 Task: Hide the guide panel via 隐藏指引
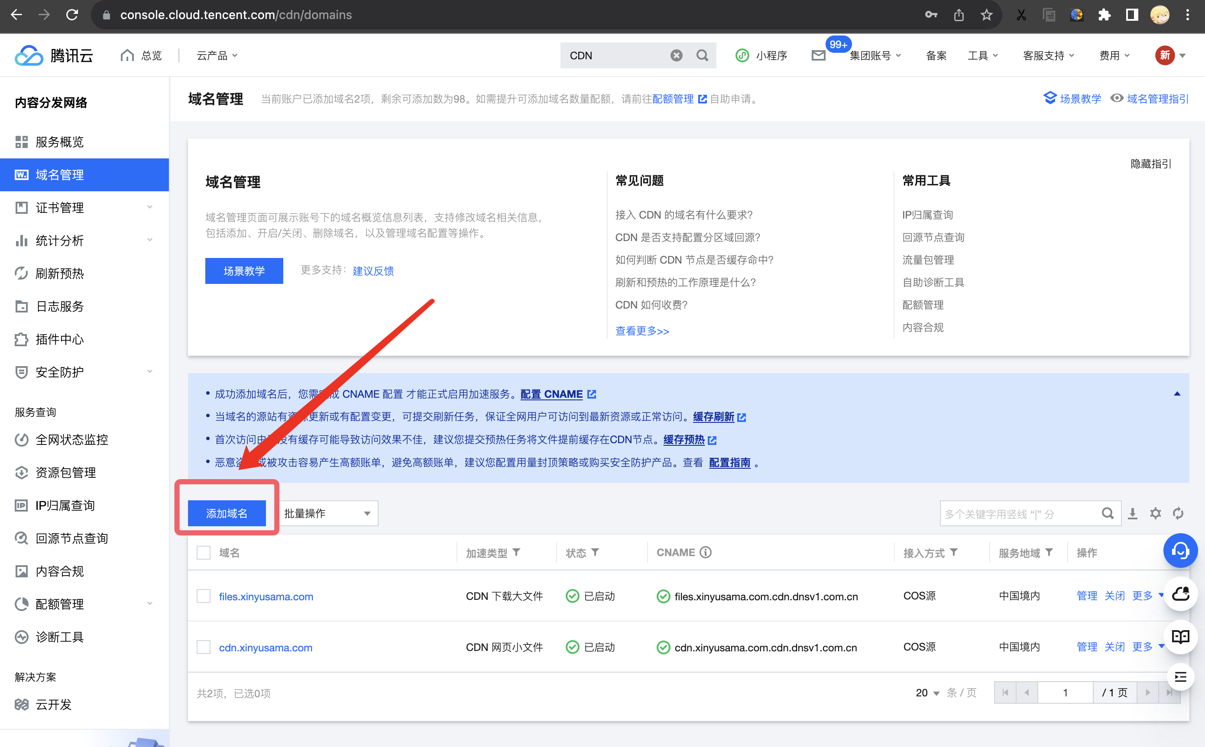click(1150, 164)
